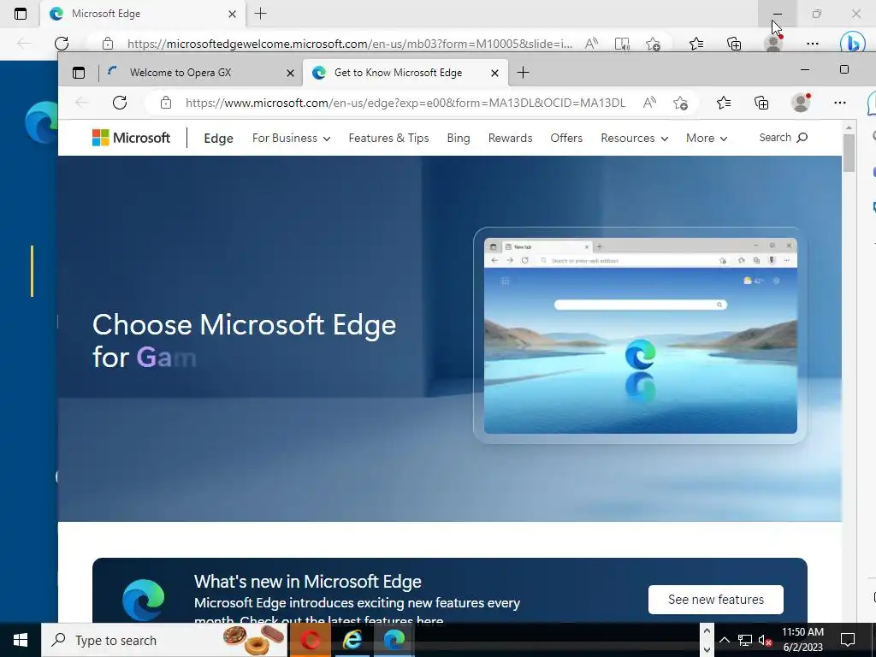Click the scrollbar up arrow on the front page
The image size is (876, 657).
pyautogui.click(x=849, y=128)
